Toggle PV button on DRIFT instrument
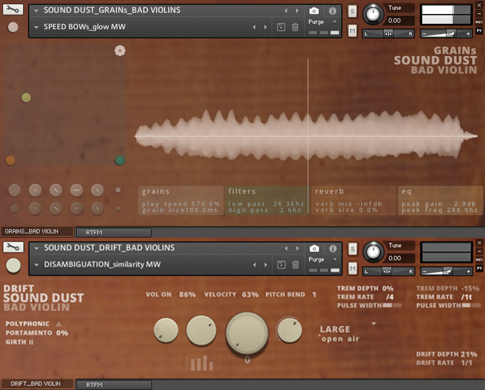This screenshot has height=390, width=485. click(480, 268)
